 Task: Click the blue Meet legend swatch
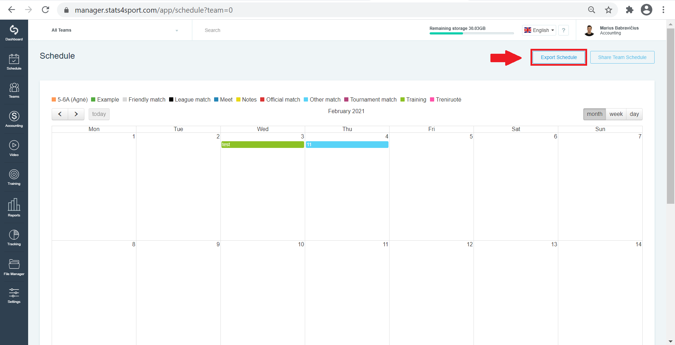216,99
